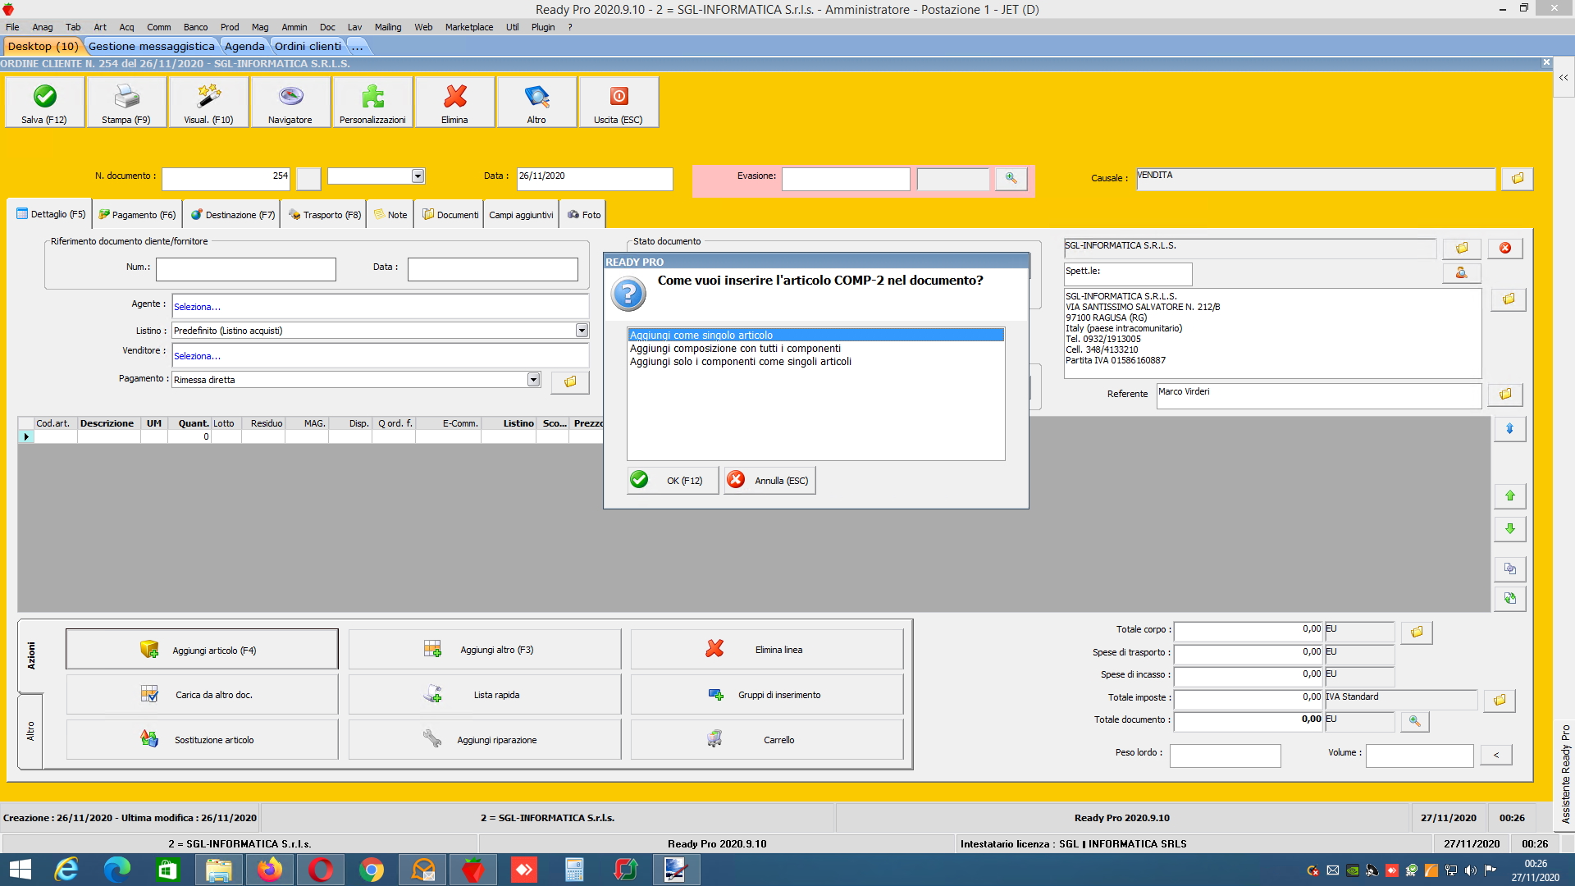
Task: Open customer folder lookup next to SGL-INFORMATICA
Action: click(1462, 248)
